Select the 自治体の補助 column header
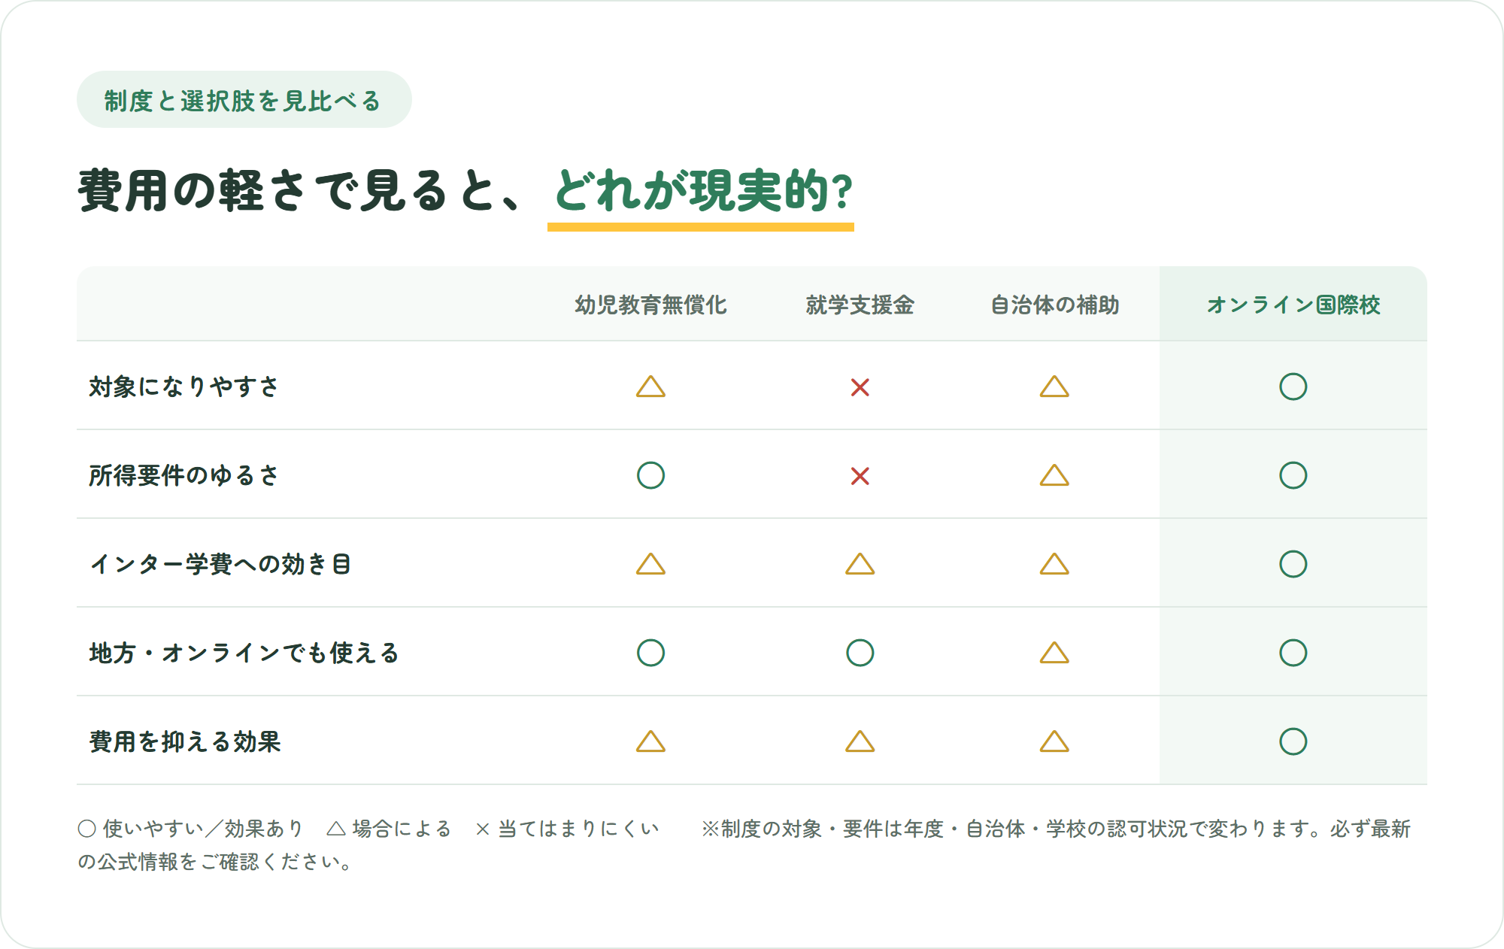1504x949 pixels. tap(1054, 305)
